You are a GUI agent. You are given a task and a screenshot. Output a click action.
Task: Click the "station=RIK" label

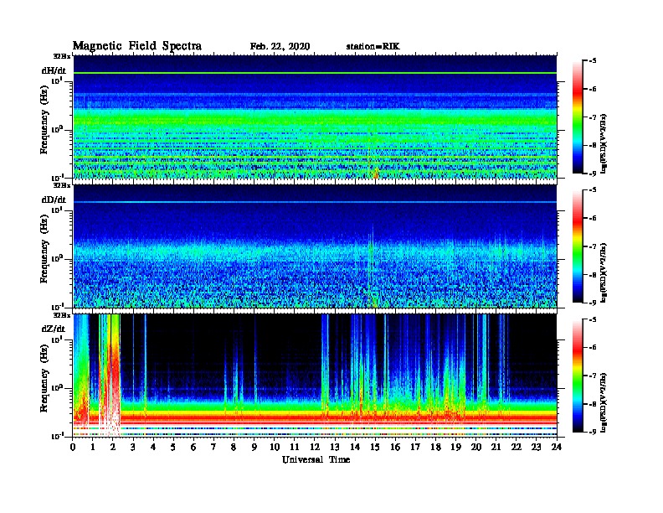tap(373, 47)
